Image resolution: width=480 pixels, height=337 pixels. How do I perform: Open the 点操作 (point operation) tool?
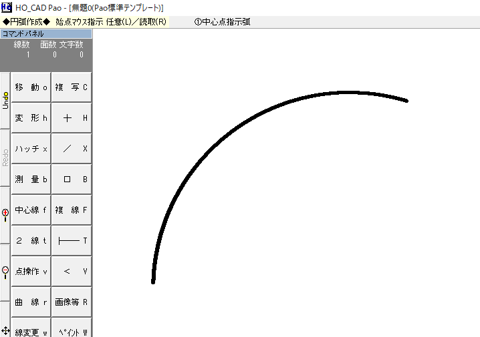31,272
